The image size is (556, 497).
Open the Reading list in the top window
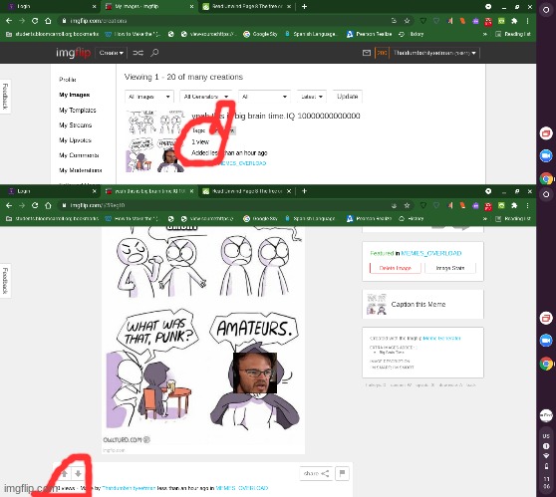[x=513, y=34]
